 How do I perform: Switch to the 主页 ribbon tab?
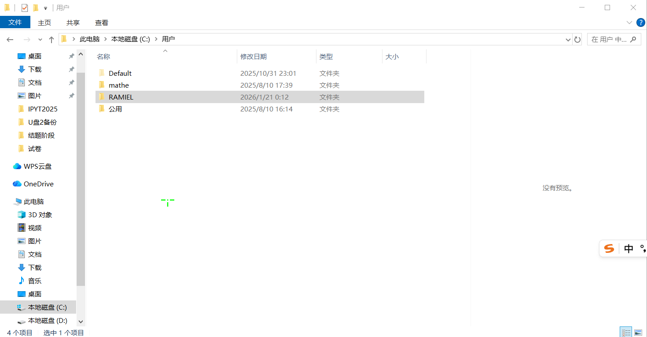tap(44, 22)
